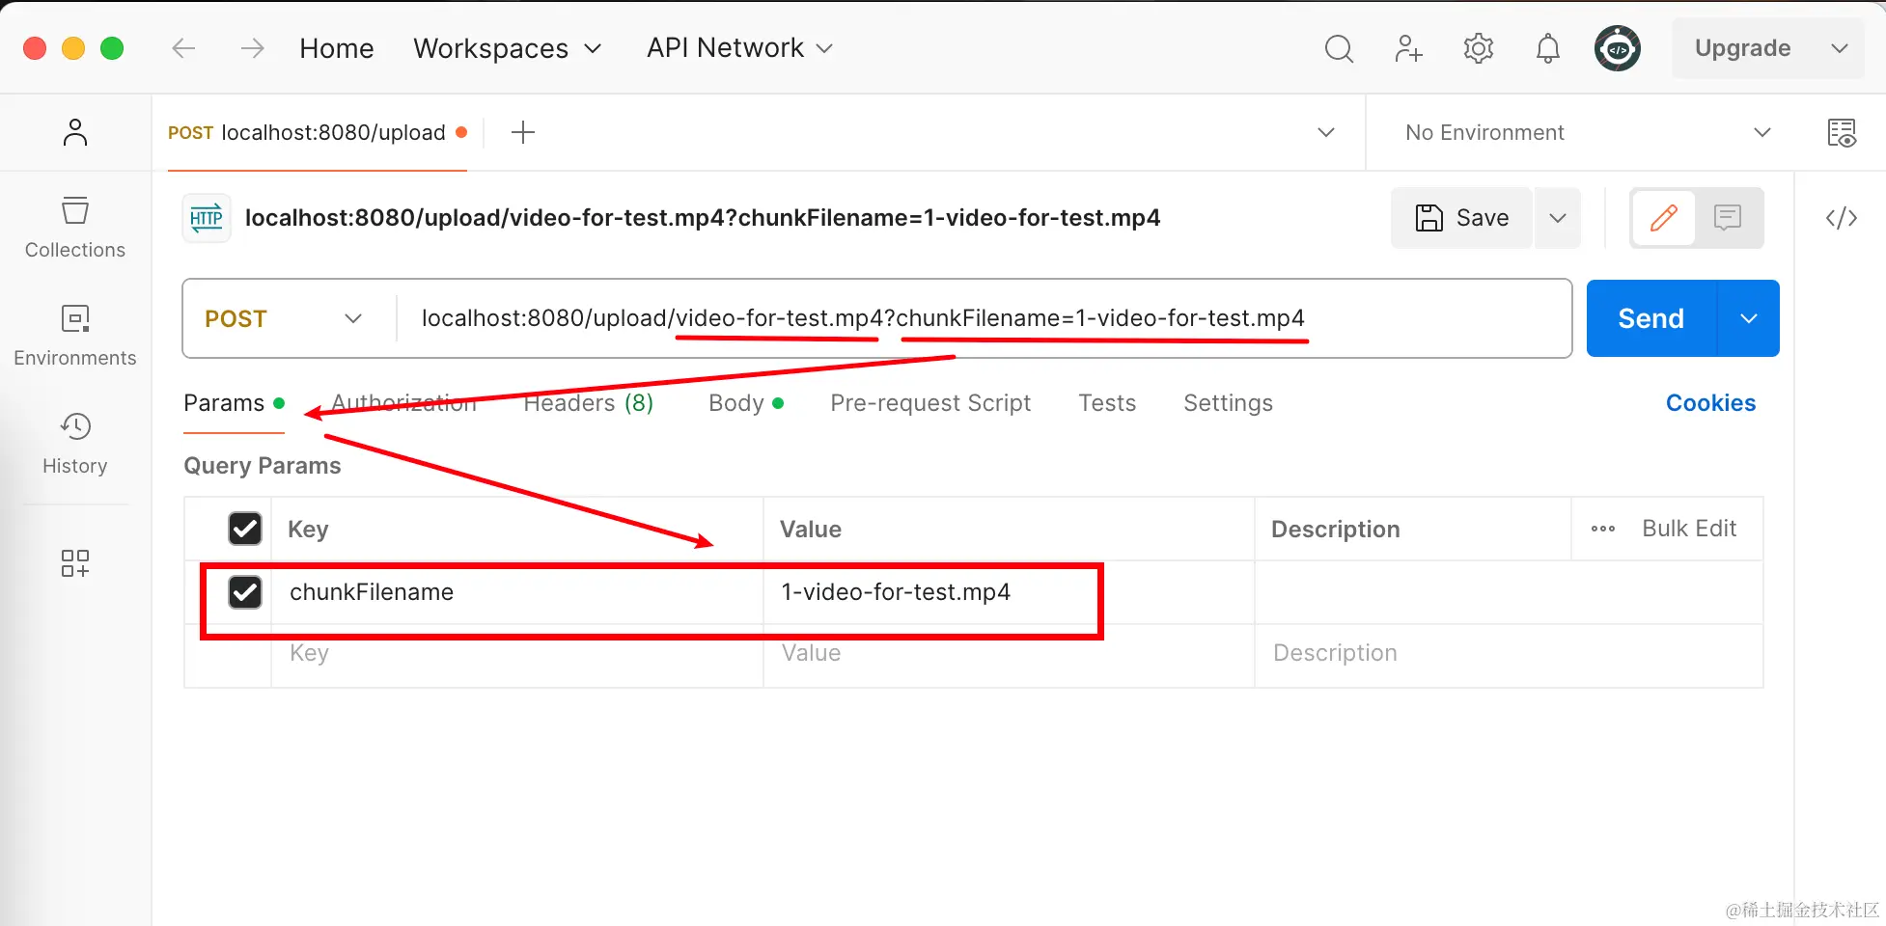Switch to the Headers (8) tab

[589, 403]
